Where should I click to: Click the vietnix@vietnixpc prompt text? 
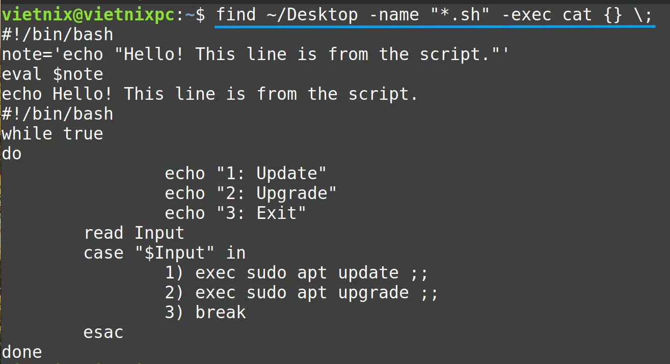tap(88, 15)
